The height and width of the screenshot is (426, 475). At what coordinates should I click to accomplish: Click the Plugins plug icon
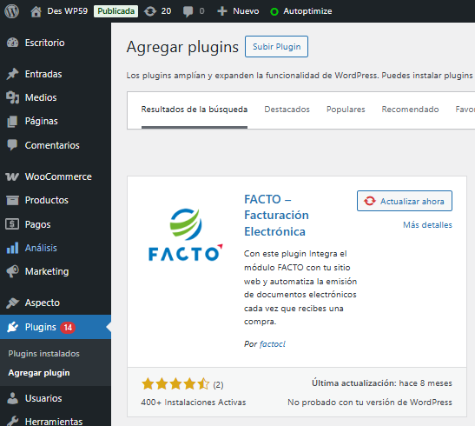(12, 327)
